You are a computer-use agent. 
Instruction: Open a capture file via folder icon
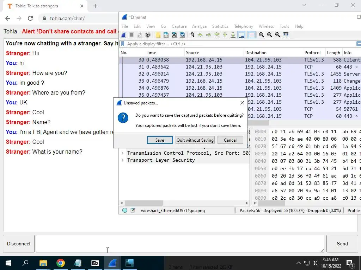[158, 35]
